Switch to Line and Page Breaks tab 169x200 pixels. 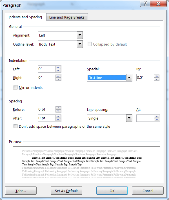[67, 17]
